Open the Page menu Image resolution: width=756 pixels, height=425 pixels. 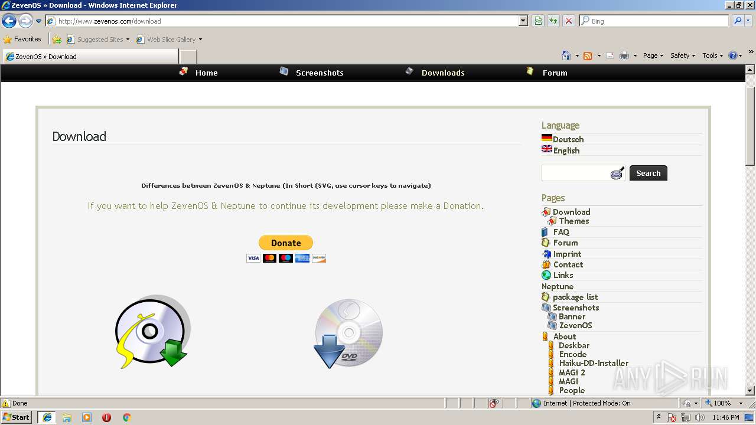pos(653,55)
